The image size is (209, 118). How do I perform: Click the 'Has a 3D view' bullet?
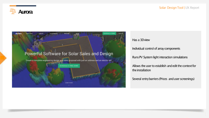click(x=141, y=40)
